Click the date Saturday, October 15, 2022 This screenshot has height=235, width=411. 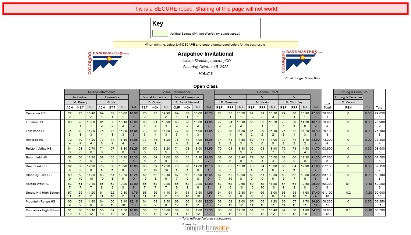[x=206, y=67]
